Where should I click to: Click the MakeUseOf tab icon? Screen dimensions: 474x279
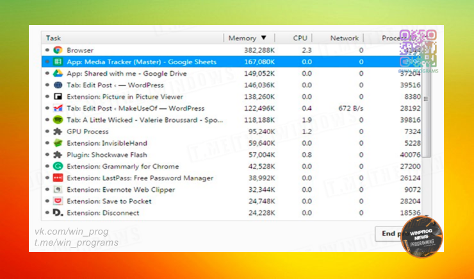[58, 108]
